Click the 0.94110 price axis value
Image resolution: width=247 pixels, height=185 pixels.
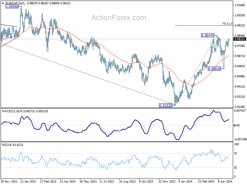coord(240,87)
